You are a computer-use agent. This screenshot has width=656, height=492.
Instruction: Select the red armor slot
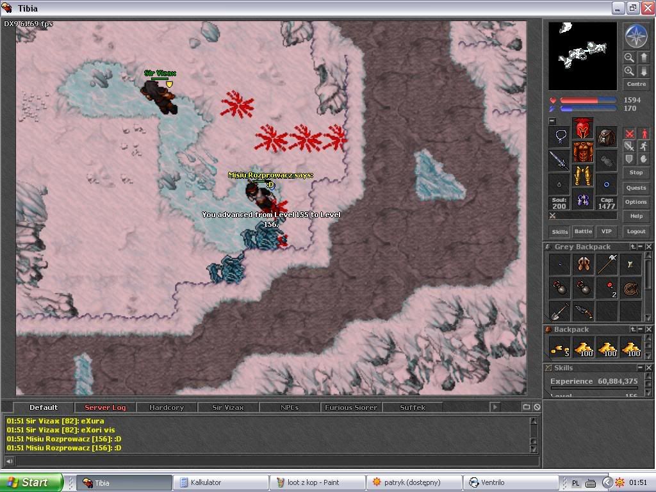(x=583, y=152)
